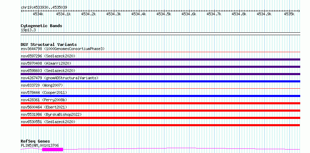Select the RefSeq Genes track title
This screenshot has width=310, height=153.
tap(36, 142)
